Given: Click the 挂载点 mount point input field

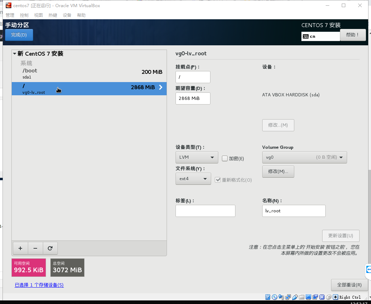Looking at the screenshot, I should (193, 77).
